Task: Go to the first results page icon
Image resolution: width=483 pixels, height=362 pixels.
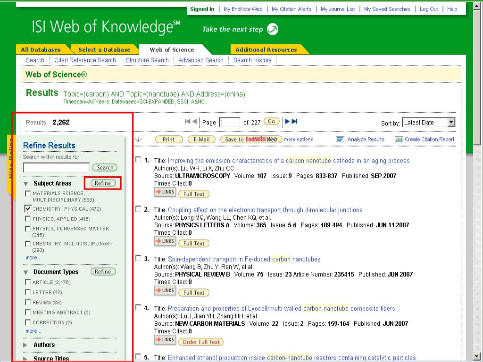Action: pos(187,121)
